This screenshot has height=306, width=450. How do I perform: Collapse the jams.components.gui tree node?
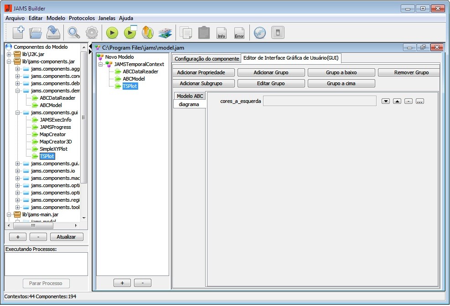pyautogui.click(x=18, y=112)
